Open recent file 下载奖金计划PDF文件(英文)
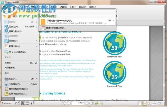 coord(77,22)
